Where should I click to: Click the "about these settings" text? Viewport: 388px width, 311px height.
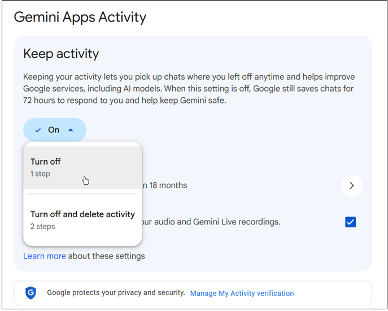point(107,256)
